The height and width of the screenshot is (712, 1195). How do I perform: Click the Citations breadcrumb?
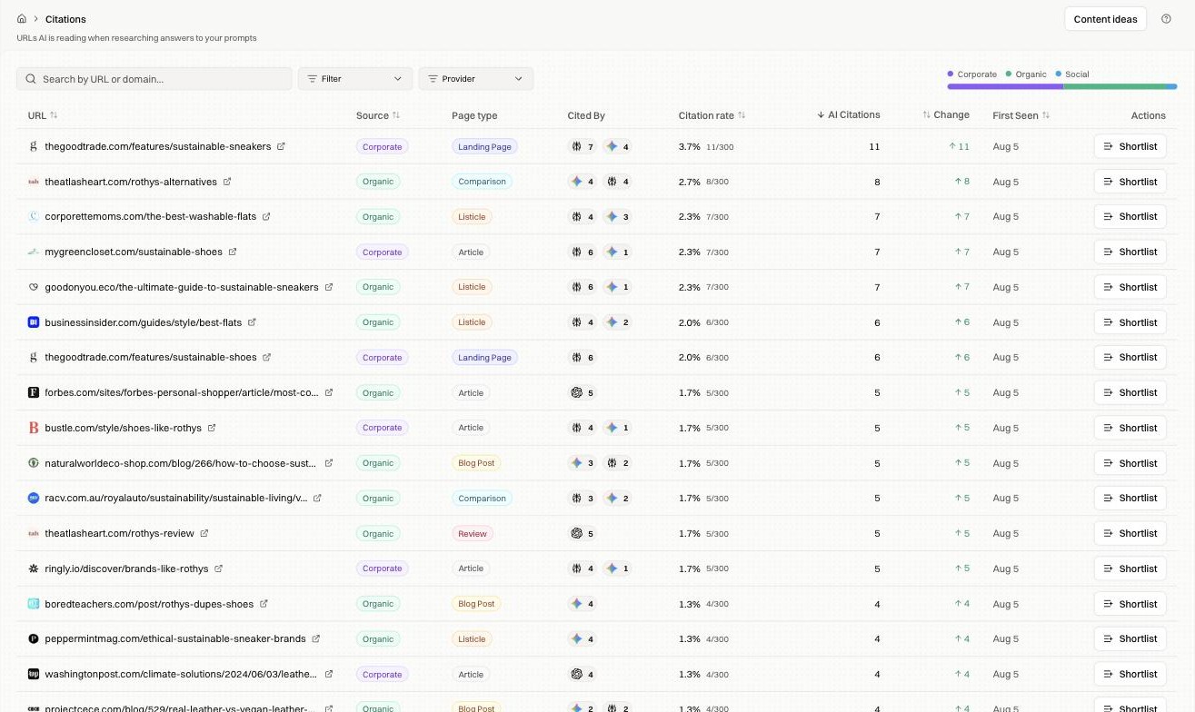65,19
